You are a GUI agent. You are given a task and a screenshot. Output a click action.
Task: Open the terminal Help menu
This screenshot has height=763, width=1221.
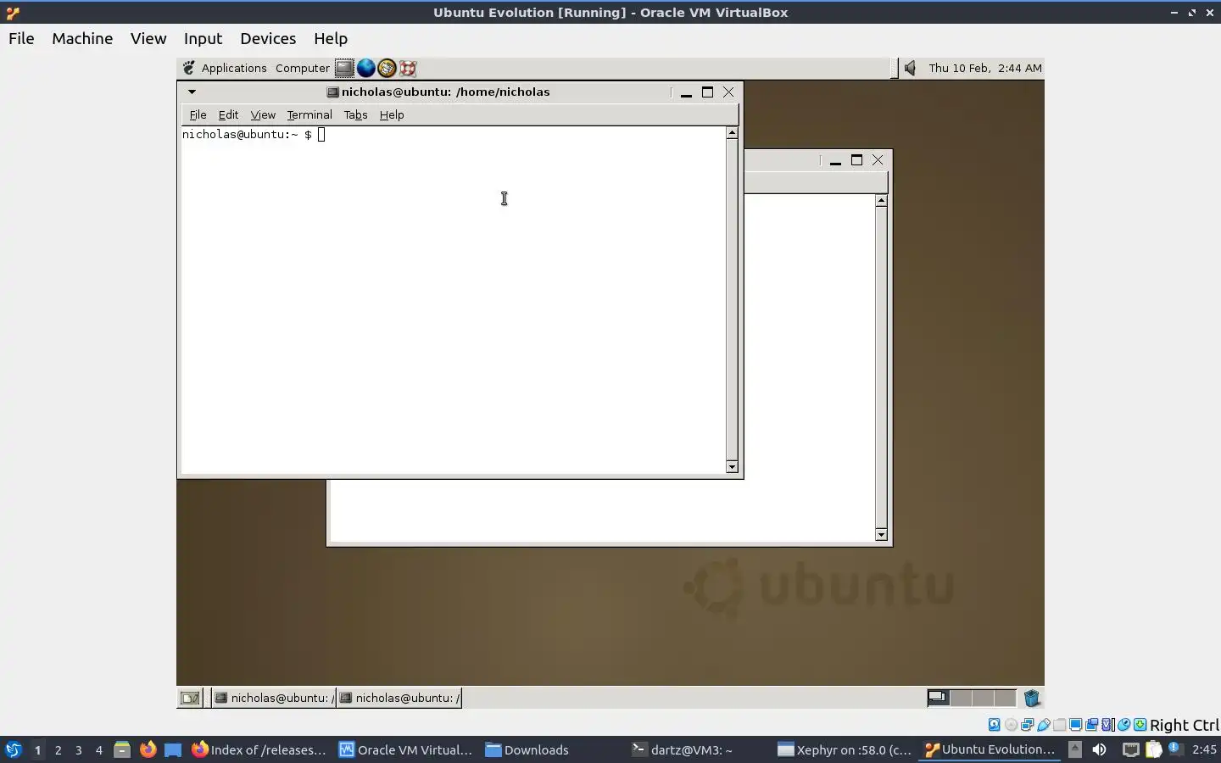click(392, 114)
